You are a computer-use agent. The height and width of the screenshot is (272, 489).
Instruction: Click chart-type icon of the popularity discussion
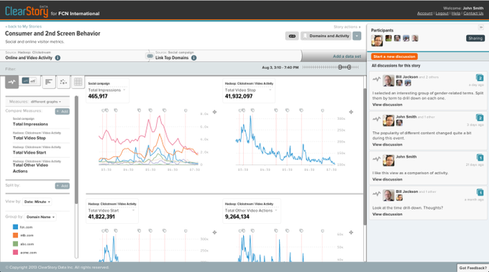376,119
